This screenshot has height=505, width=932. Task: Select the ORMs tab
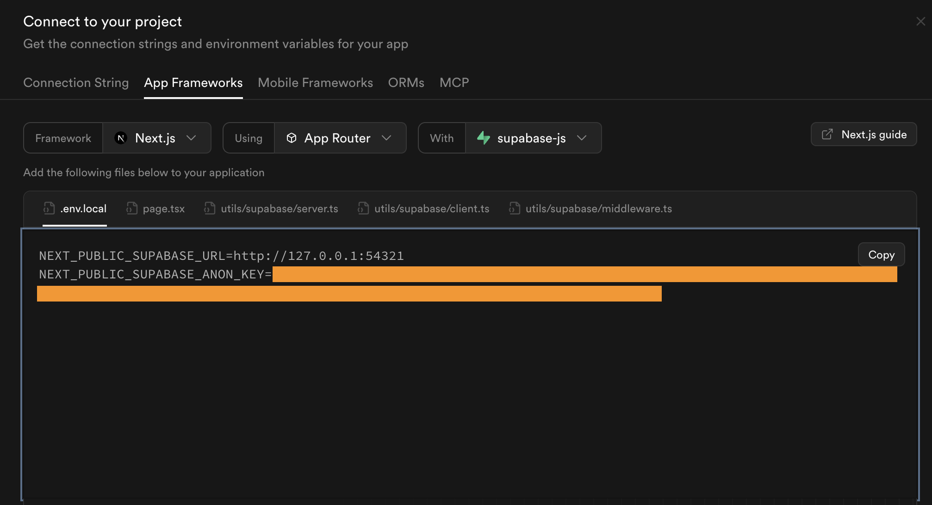click(x=406, y=83)
